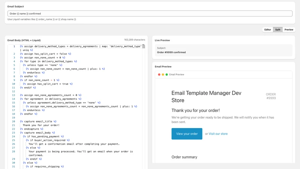
Task: Click the Email Body (HTML + Liquid) heading
Action: [24, 40]
